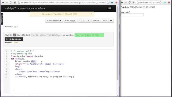Viewport: 172px width, 97px height.
Task: Click the <<back button
Action: pyautogui.click(x=96, y=20)
